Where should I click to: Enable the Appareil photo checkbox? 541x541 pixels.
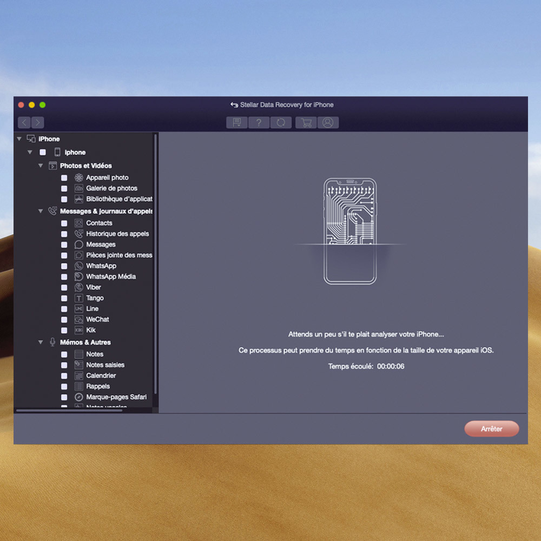pos(64,177)
